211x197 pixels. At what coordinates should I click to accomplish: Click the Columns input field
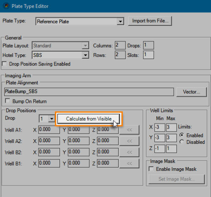coord(120,45)
